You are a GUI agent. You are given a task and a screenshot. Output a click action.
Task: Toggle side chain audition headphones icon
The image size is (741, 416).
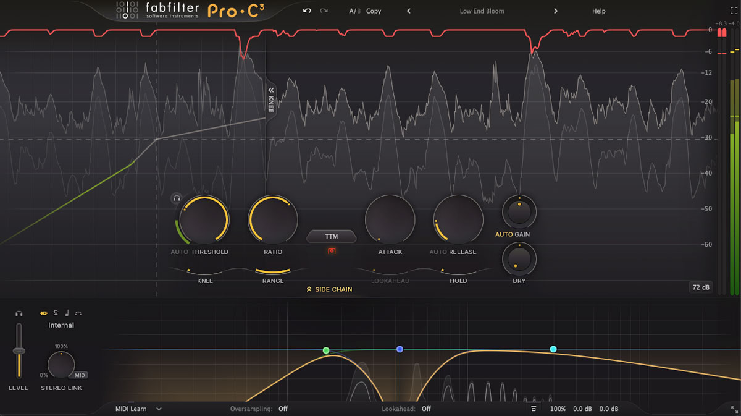[19, 314]
